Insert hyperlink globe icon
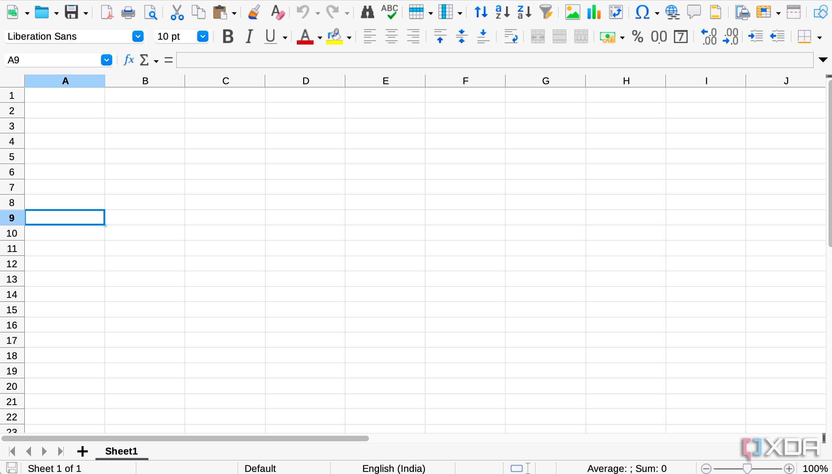Screen dimensions: 832x474 point(672,13)
